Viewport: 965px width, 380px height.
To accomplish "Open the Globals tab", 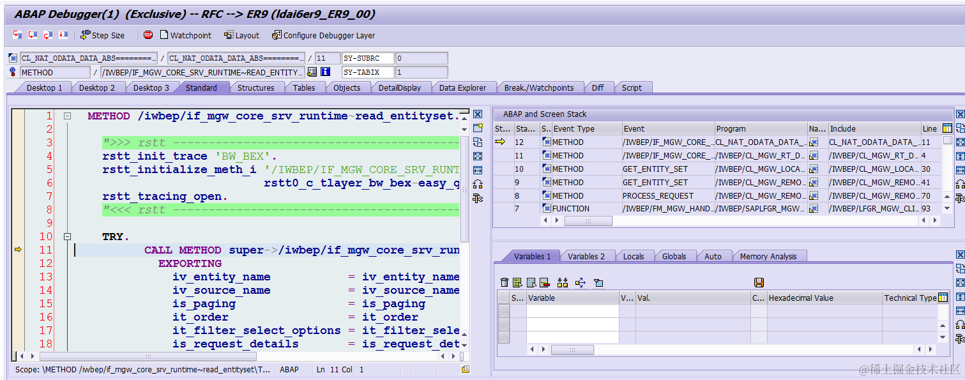I will click(x=674, y=256).
